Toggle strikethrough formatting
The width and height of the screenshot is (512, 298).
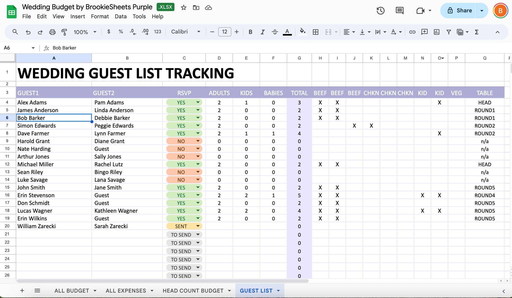[x=275, y=32]
